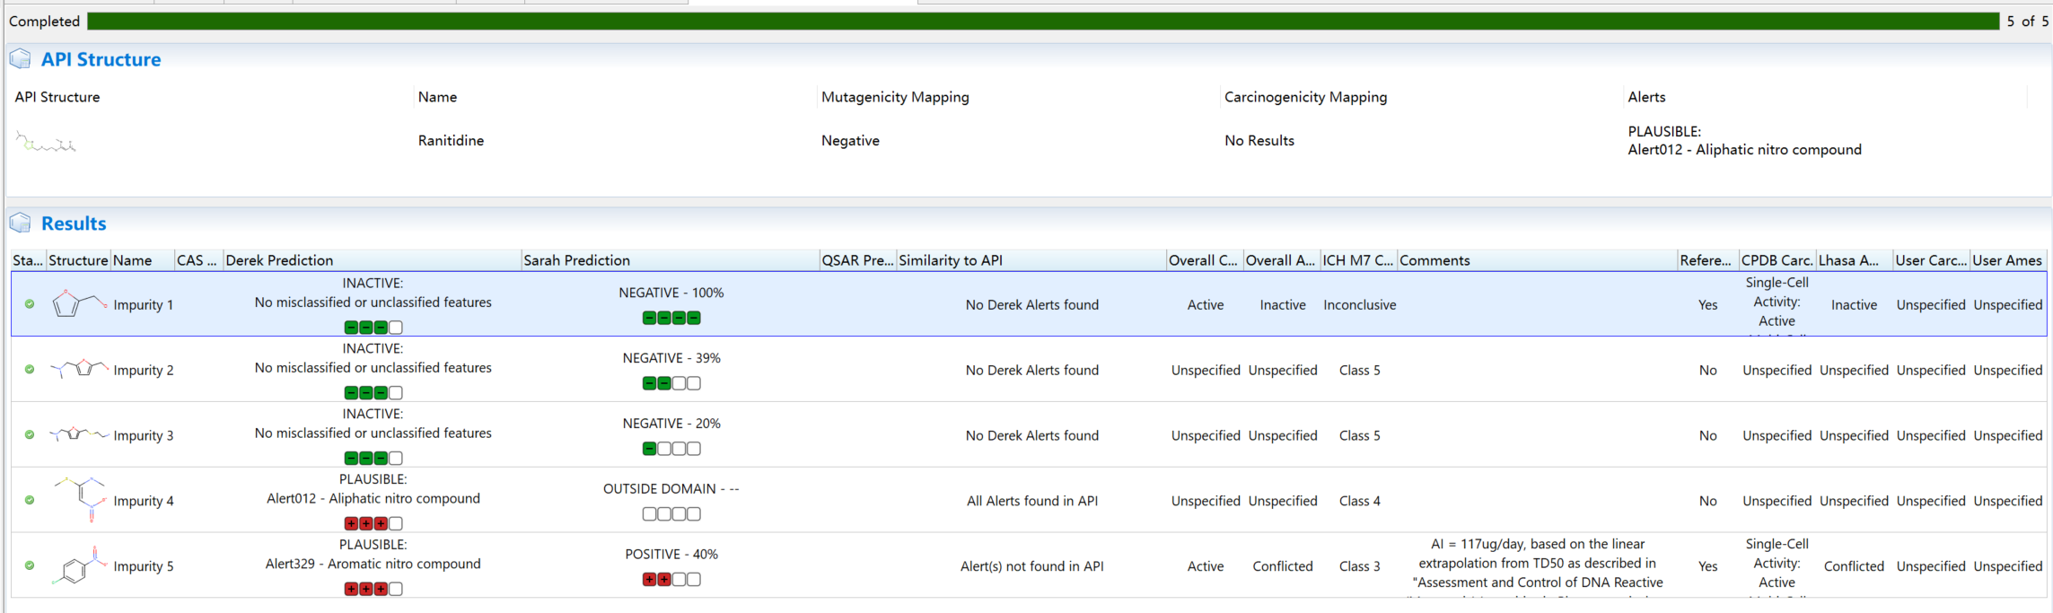Select the Impurity 4 name cell
The height and width of the screenshot is (613, 2053).
143,502
